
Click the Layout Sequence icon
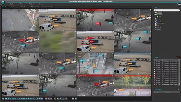click(x=156, y=21)
